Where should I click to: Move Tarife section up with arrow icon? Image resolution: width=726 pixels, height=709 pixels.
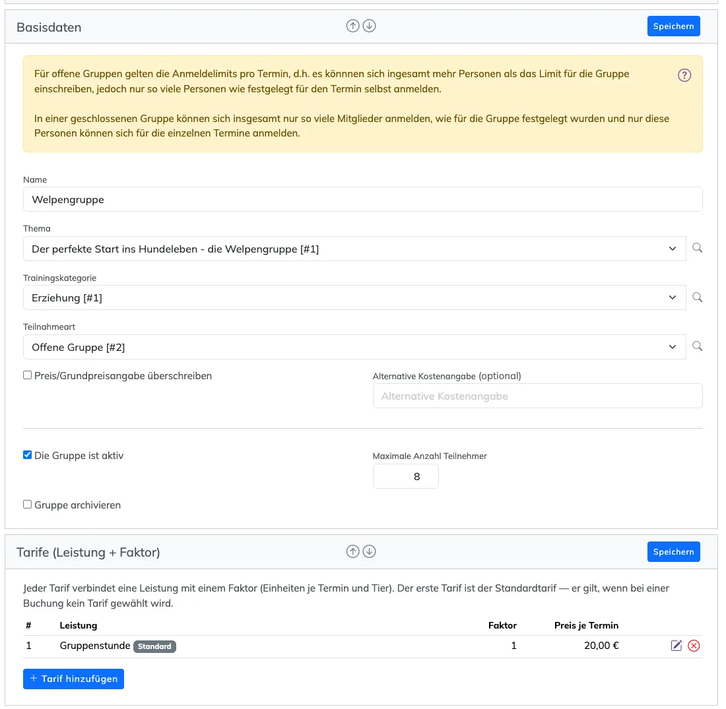[353, 551]
